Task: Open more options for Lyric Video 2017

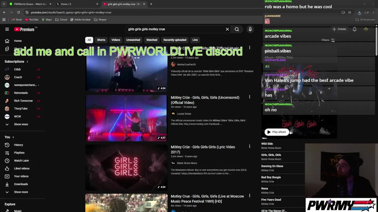Action: pyautogui.click(x=250, y=146)
